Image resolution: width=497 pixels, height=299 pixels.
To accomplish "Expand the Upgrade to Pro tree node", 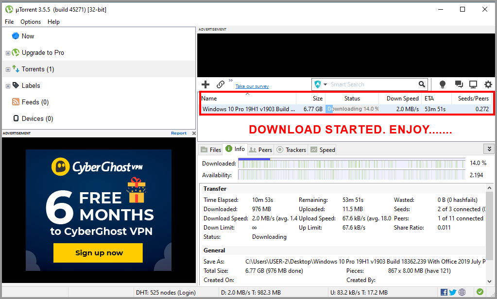I will point(8,53).
